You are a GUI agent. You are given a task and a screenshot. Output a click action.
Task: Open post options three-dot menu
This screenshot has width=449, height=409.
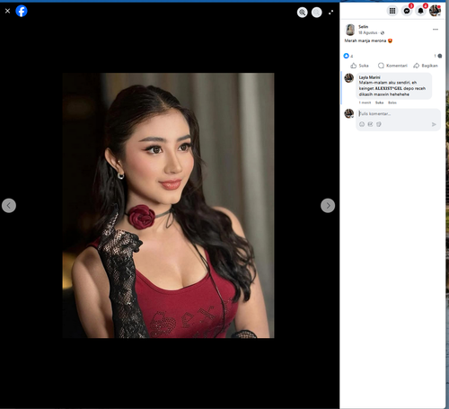click(x=436, y=30)
